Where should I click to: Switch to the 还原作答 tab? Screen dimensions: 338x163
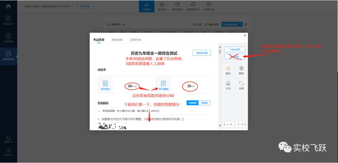[136, 40]
